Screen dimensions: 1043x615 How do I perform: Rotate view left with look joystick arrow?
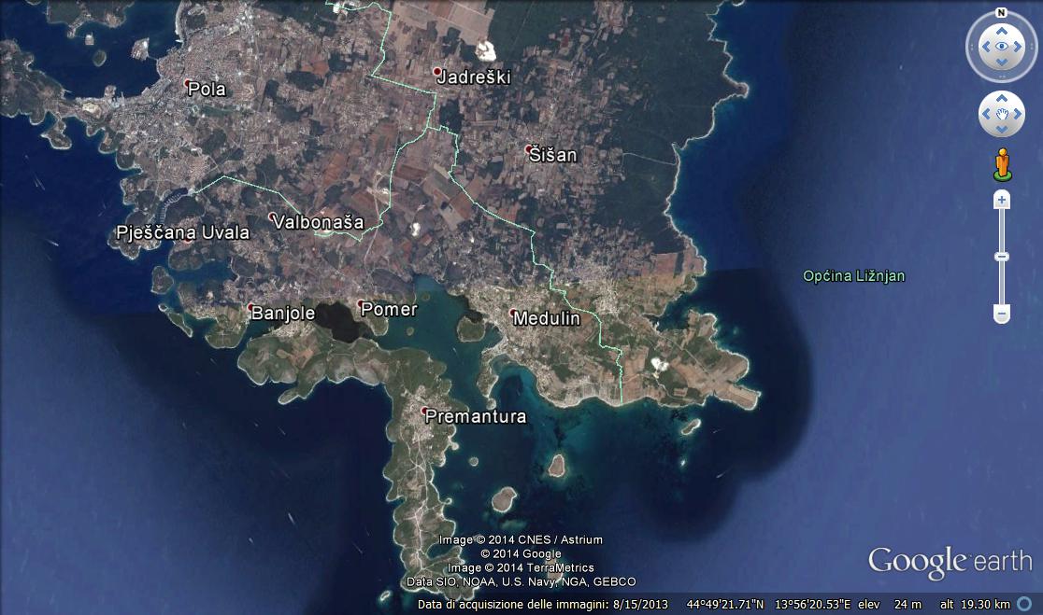tap(986, 47)
